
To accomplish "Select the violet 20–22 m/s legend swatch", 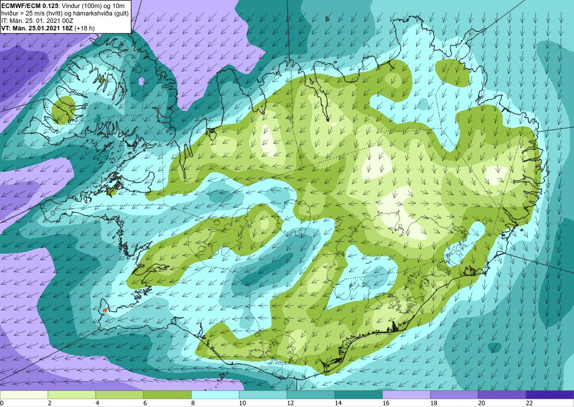I will [502, 394].
